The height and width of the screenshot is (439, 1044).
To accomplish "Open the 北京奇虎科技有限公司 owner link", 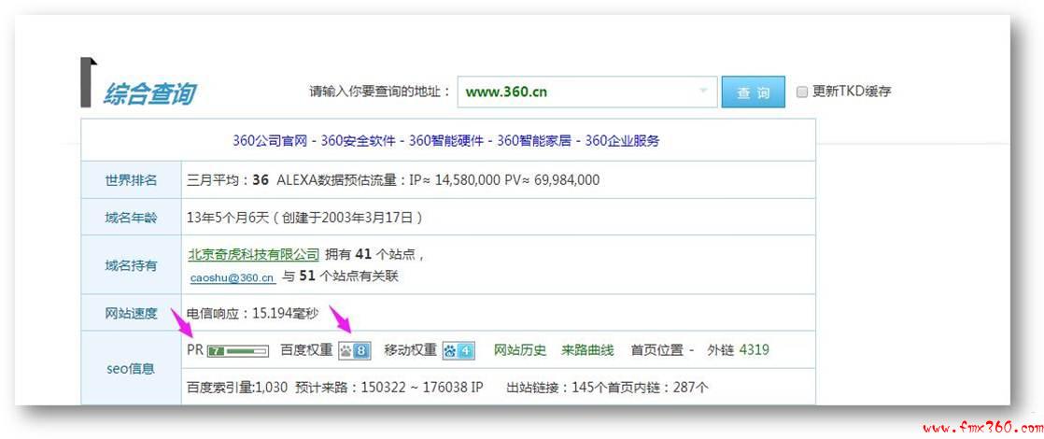I will pos(254,254).
